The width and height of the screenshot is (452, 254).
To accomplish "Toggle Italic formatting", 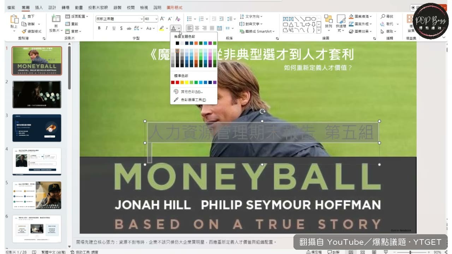I will pyautogui.click(x=106, y=28).
